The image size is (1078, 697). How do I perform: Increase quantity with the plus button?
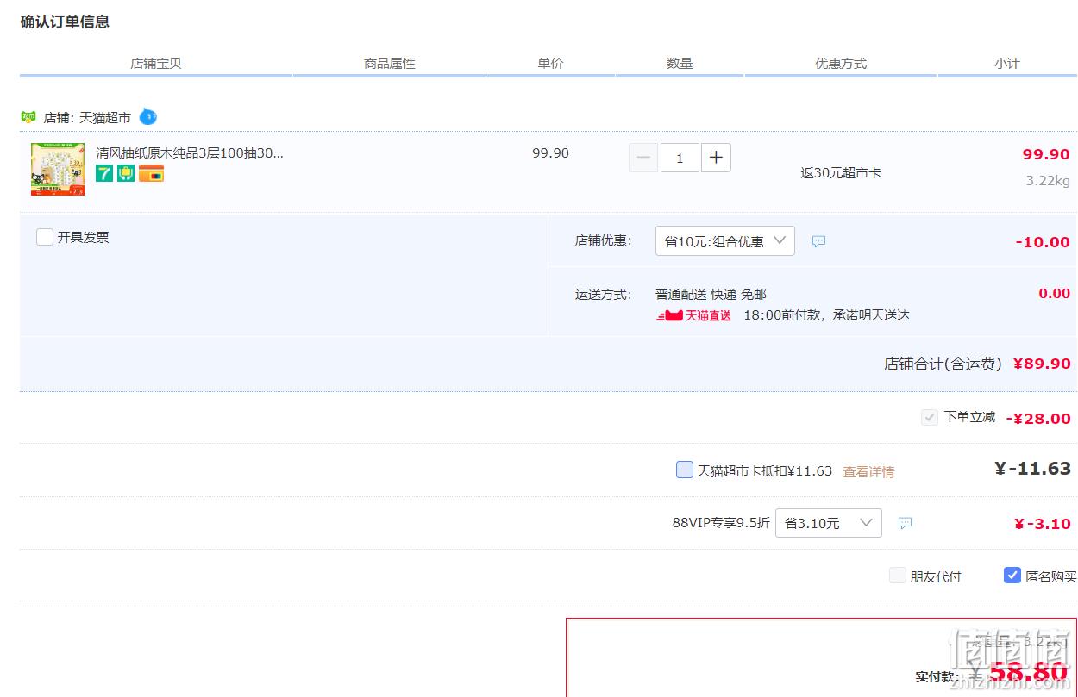pyautogui.click(x=716, y=158)
